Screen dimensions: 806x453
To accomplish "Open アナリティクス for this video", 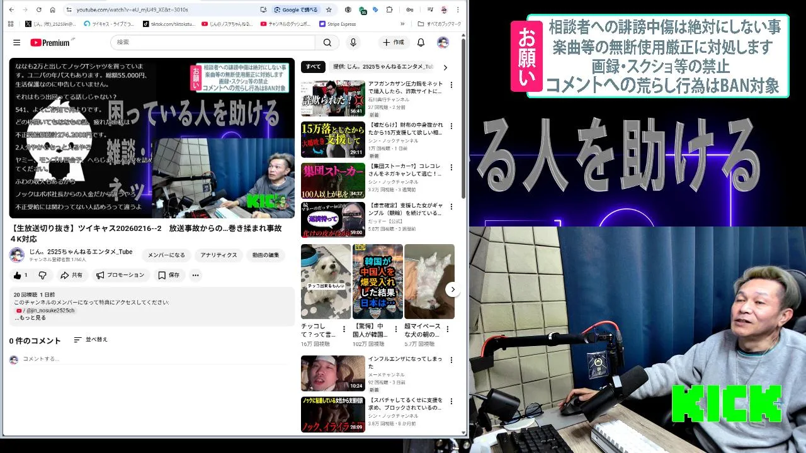I will (219, 255).
